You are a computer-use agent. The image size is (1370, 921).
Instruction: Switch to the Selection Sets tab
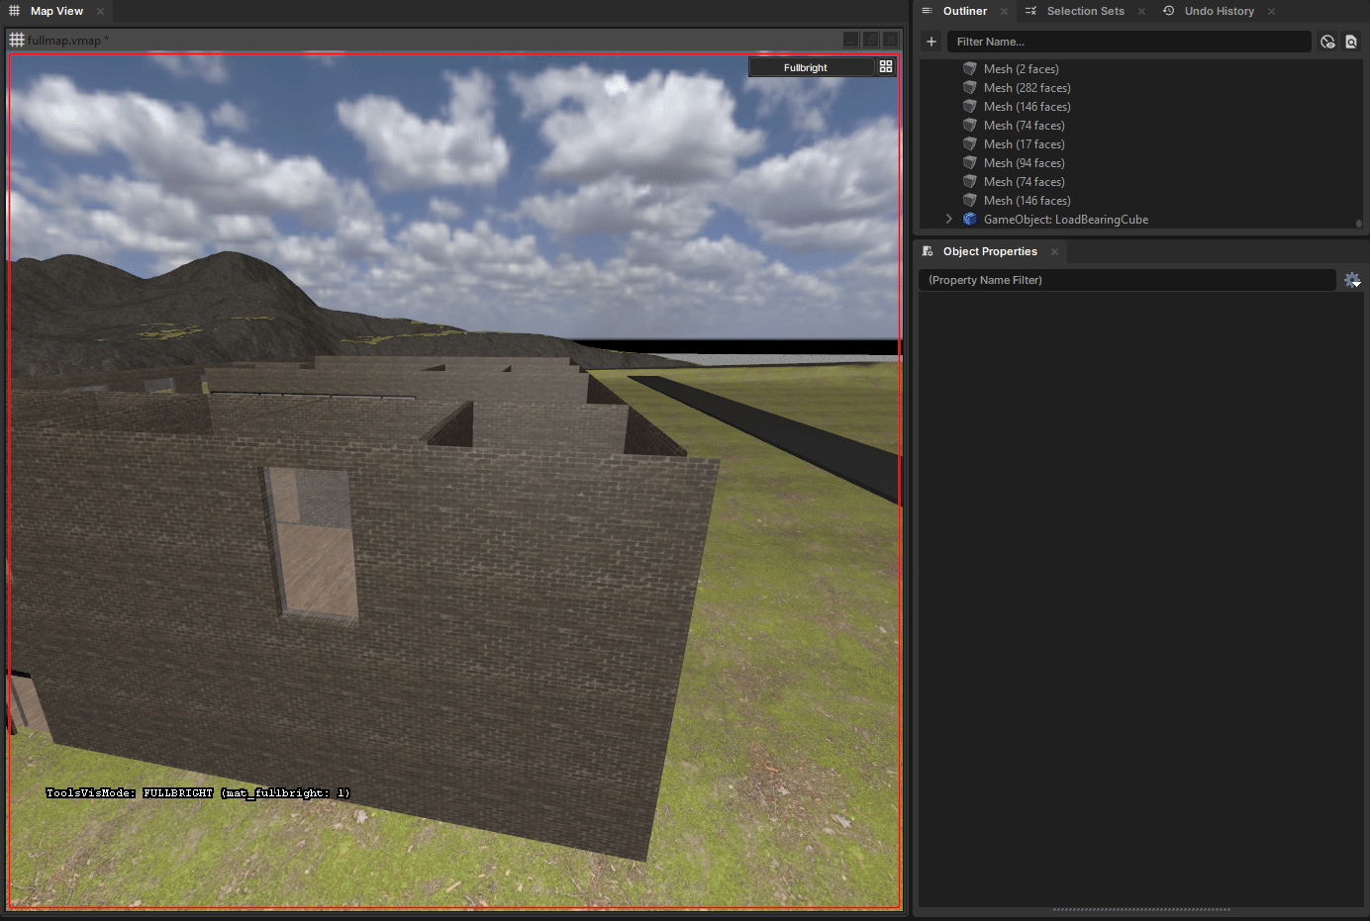pos(1085,11)
